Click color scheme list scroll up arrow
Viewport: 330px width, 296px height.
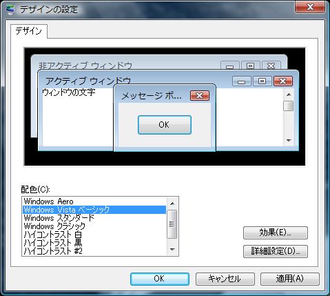coord(172,204)
